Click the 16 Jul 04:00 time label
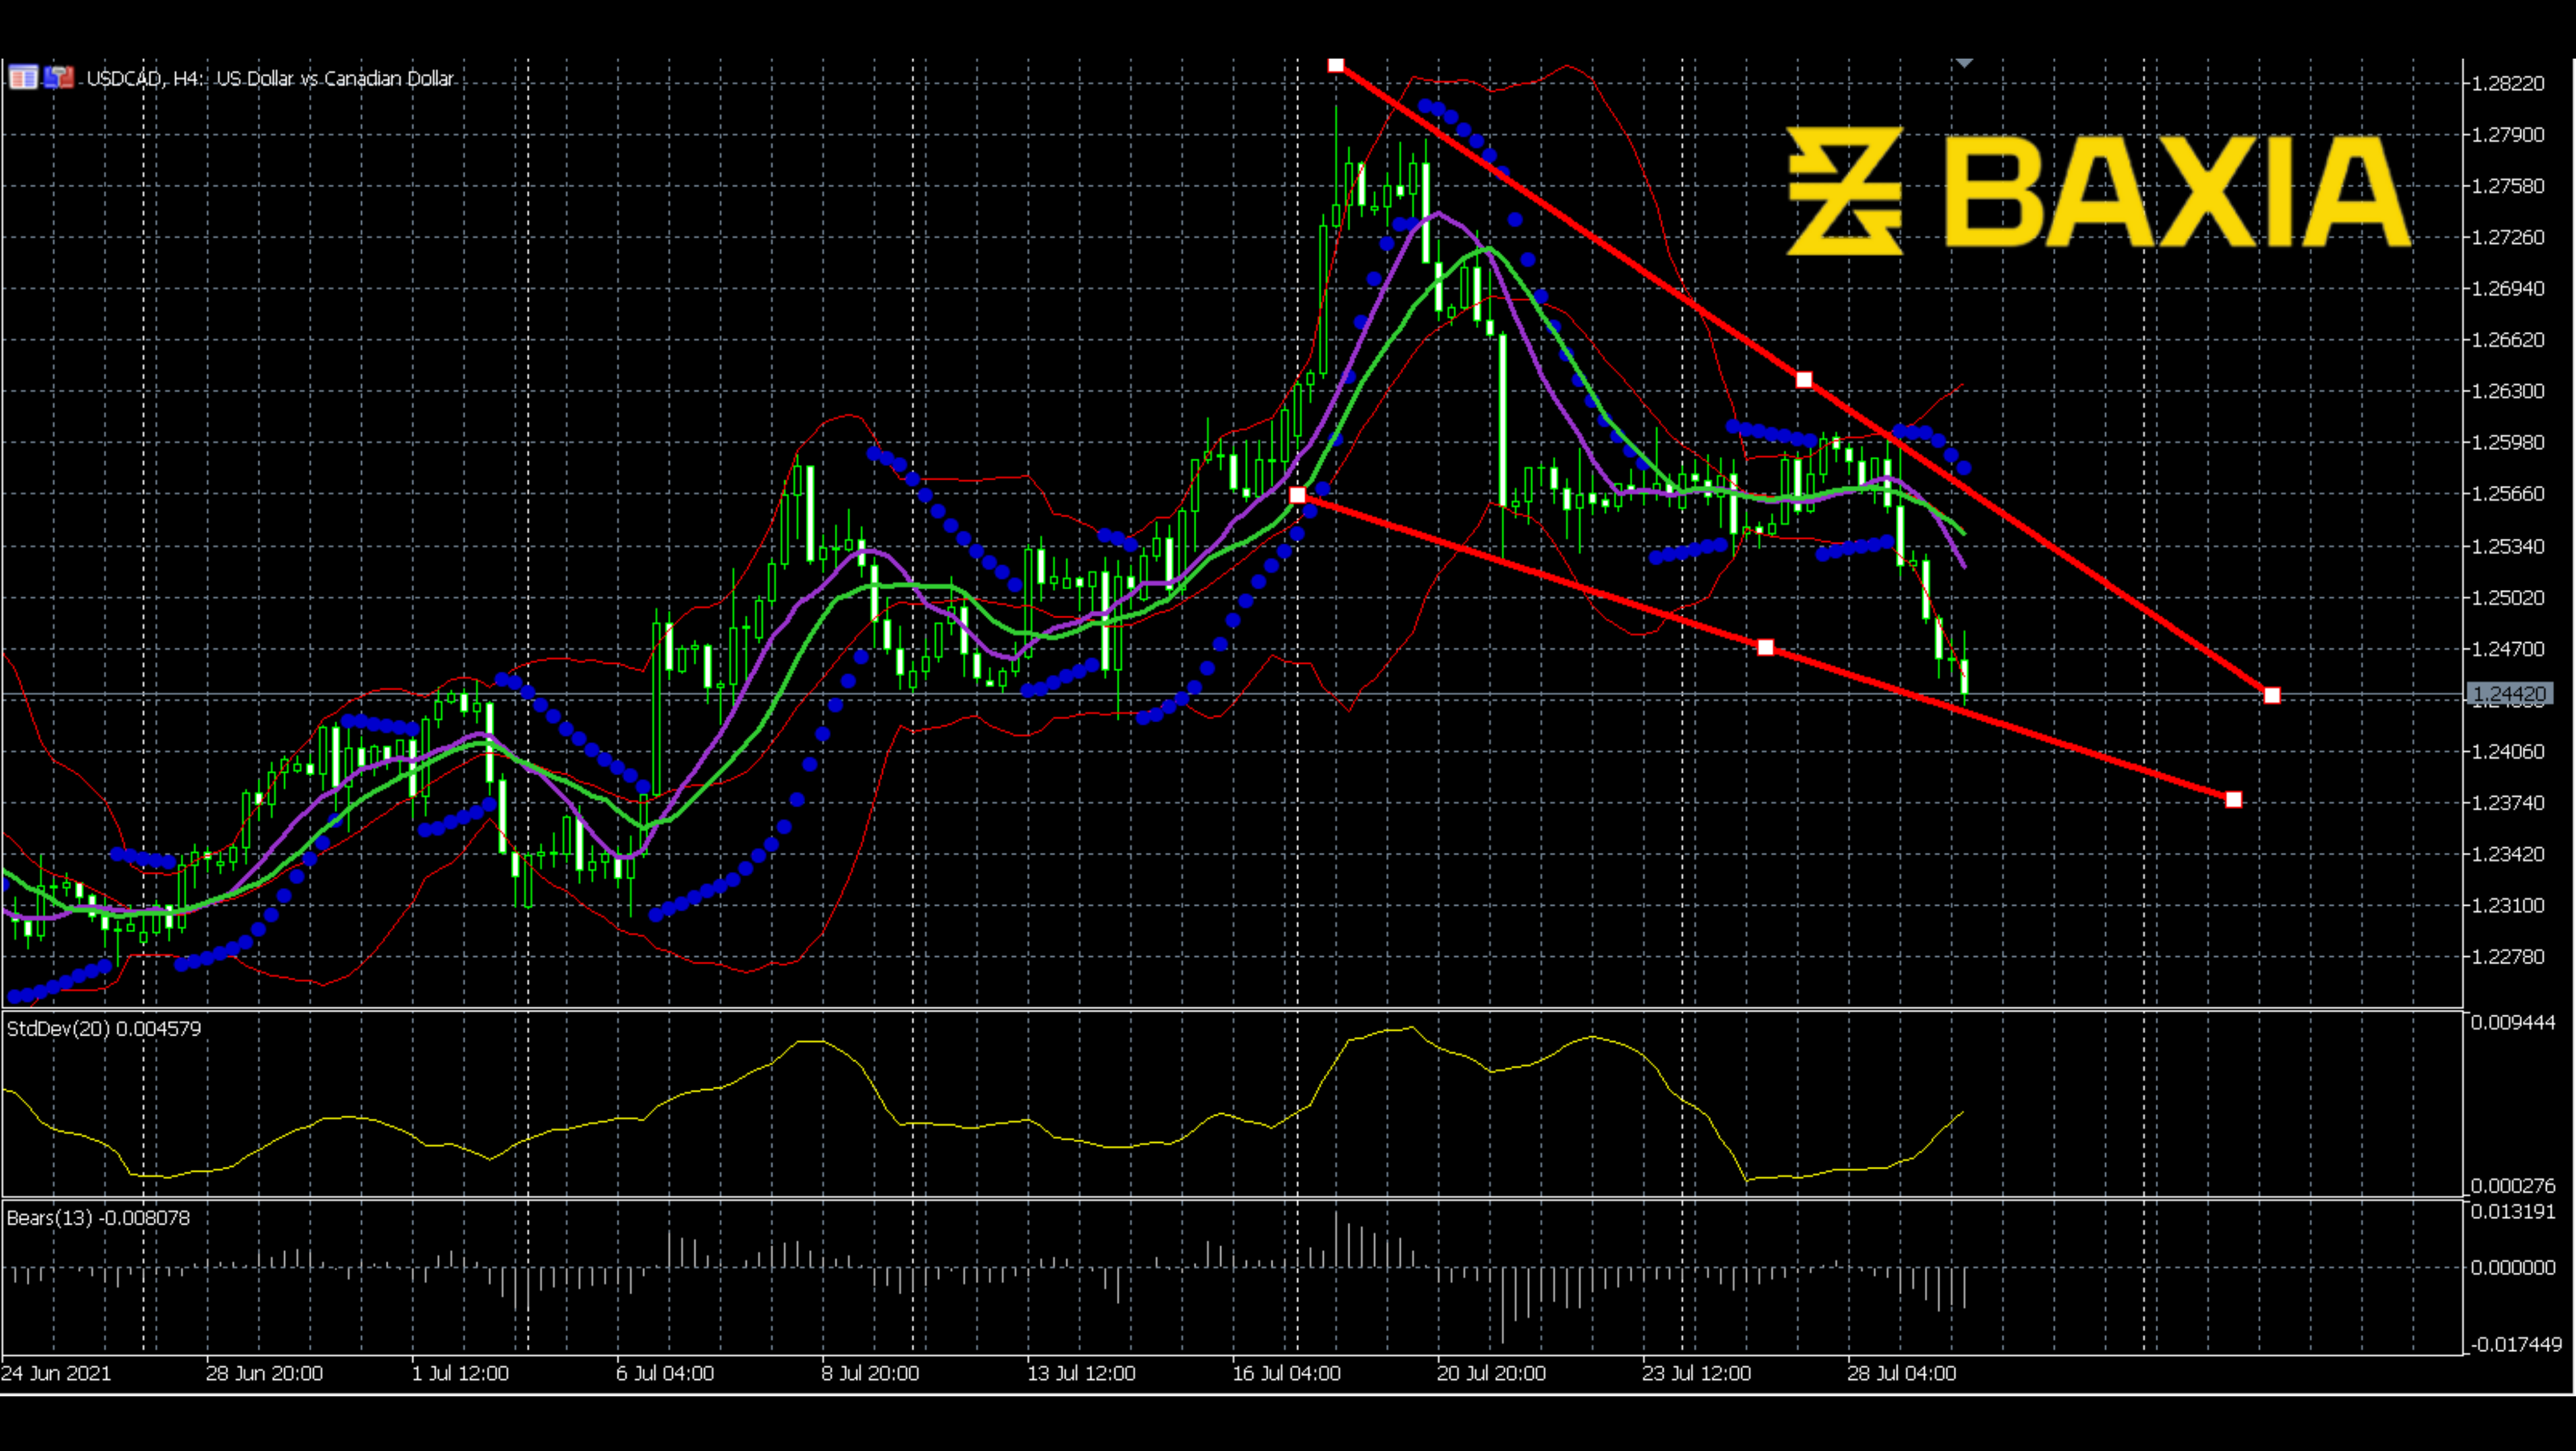 click(x=1286, y=1374)
